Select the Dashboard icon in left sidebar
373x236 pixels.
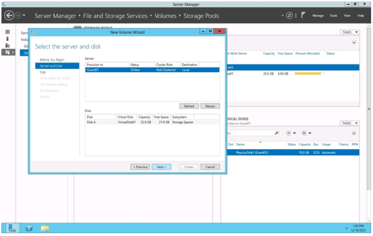(x=8, y=32)
